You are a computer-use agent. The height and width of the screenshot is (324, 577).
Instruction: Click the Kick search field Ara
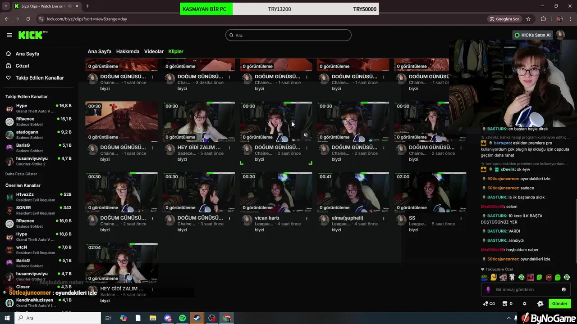tap(288, 35)
